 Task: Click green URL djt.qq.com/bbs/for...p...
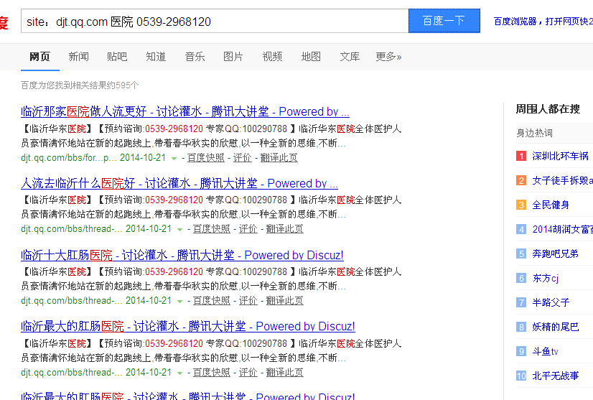point(69,158)
